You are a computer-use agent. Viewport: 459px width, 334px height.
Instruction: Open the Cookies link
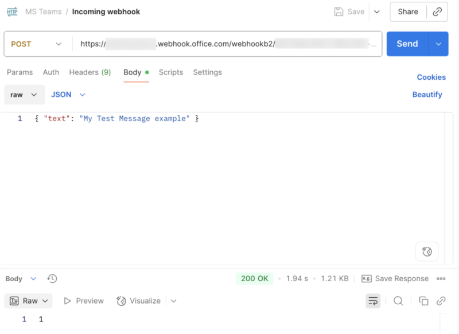431,77
